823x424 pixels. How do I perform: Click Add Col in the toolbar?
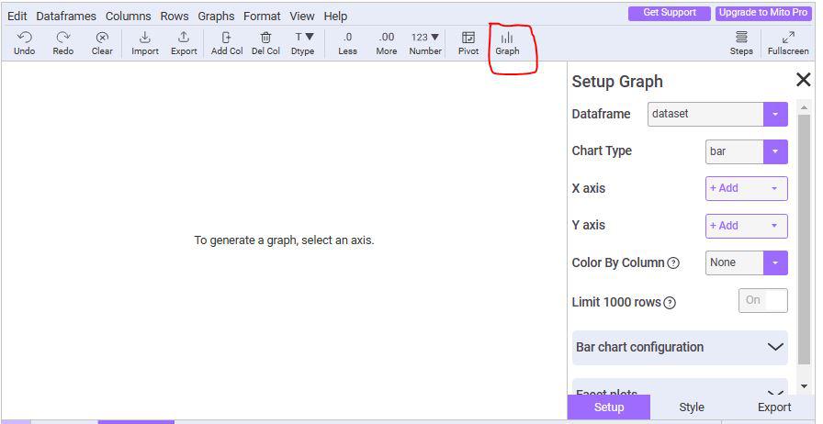227,43
